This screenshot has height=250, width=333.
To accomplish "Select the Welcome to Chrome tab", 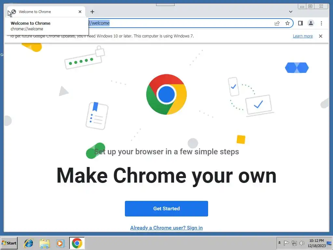I will tap(46, 12).
